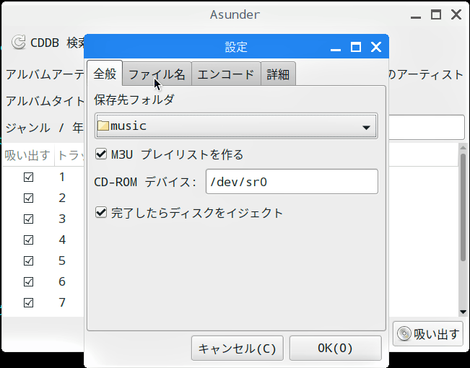Click the CD-ROM デバイス label

pos(145,182)
